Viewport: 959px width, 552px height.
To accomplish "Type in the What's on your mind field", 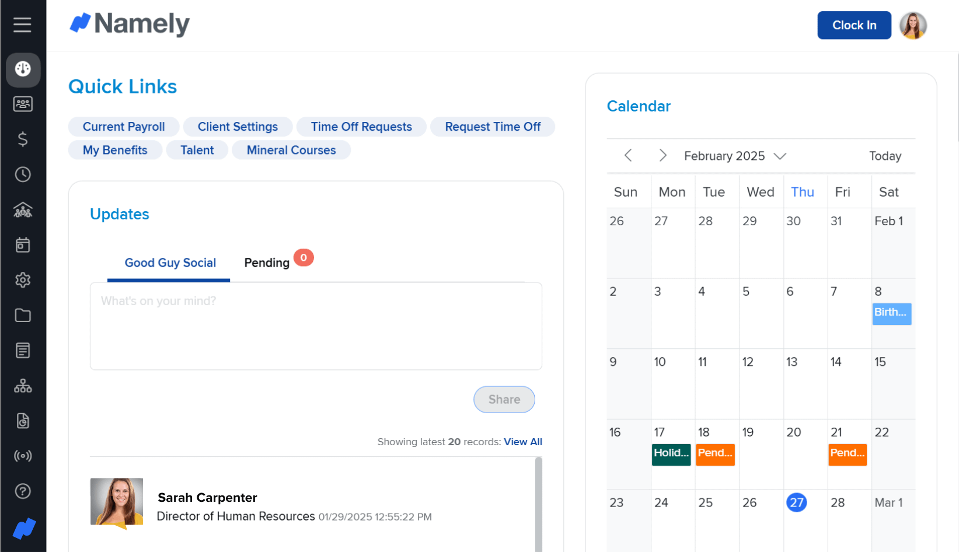I will (315, 326).
